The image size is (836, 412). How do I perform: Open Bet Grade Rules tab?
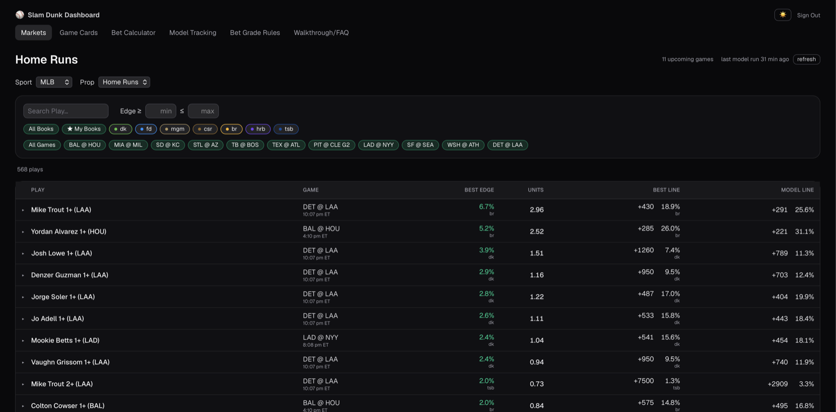coord(255,32)
